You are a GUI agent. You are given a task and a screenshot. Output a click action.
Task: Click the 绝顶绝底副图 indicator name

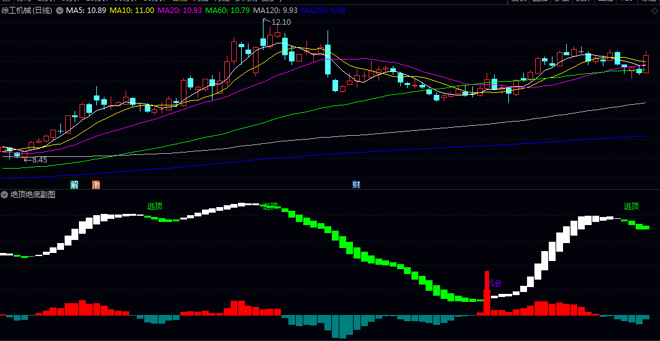click(x=32, y=195)
